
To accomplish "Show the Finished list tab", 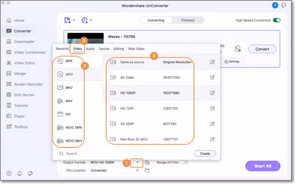I will pos(187,20).
